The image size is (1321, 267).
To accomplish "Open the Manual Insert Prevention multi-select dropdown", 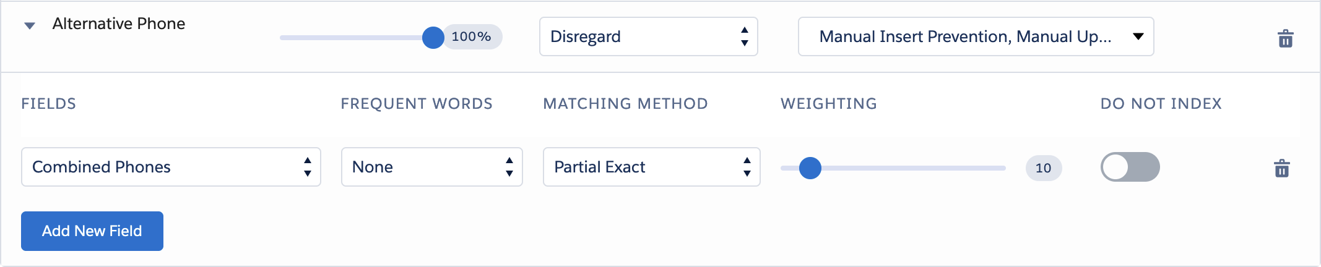I will point(976,36).
